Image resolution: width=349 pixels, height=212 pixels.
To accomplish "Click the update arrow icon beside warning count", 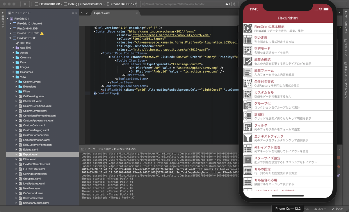I will 235,4.
